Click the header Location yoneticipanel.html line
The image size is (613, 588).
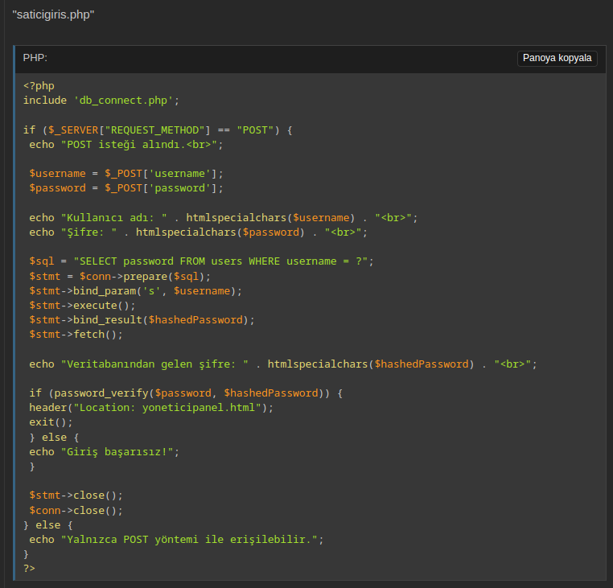(151, 407)
